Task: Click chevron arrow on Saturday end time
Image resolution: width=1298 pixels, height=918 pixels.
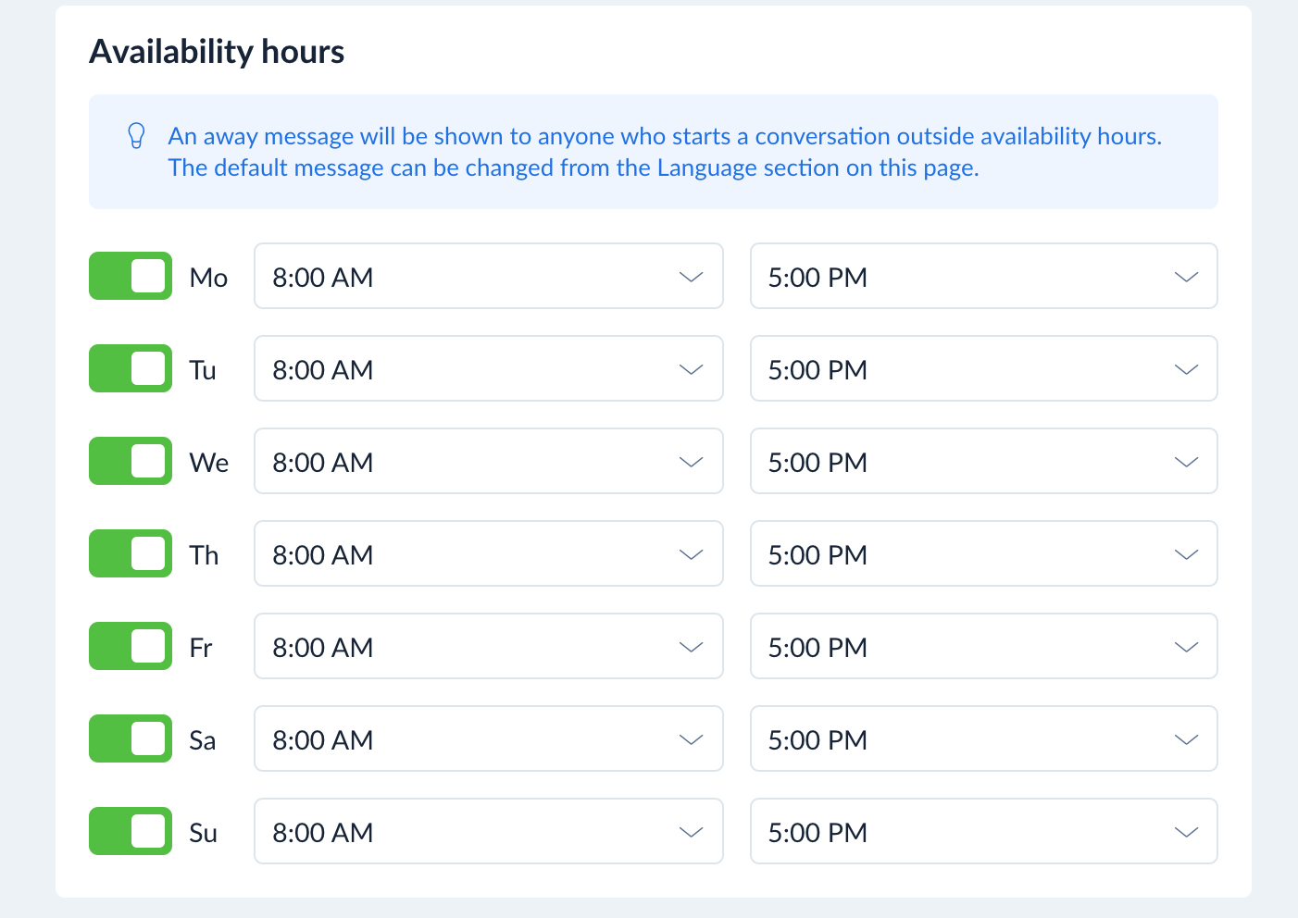Action: 1186,739
